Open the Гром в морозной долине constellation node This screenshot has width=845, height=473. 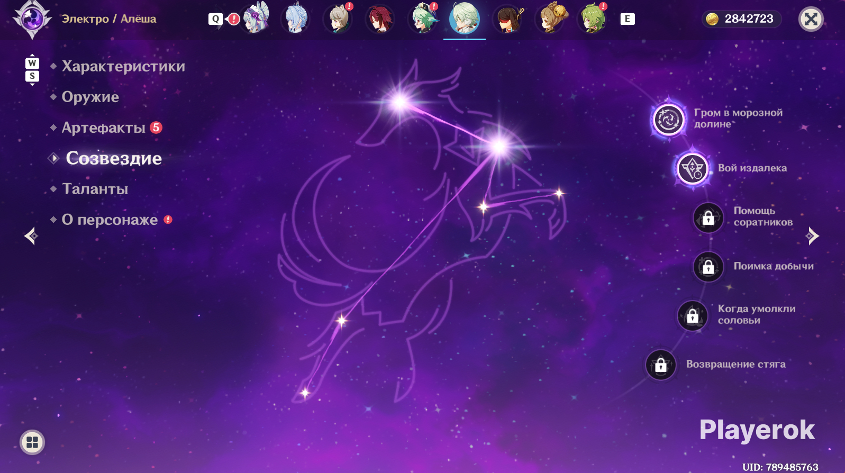tap(669, 119)
